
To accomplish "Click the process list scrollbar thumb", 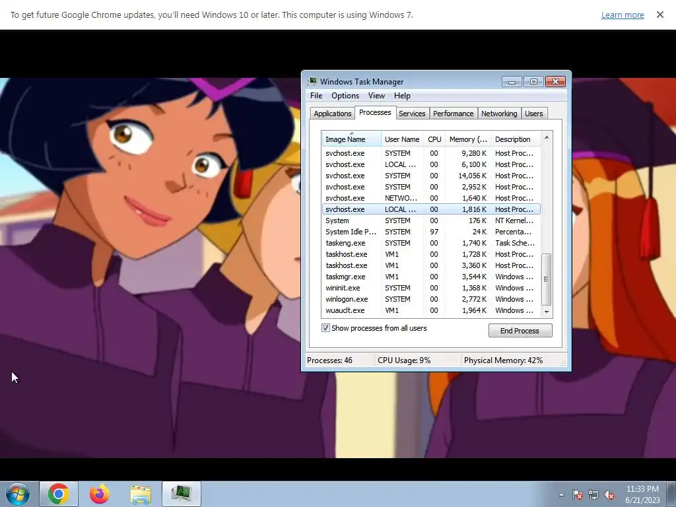I will (x=546, y=279).
